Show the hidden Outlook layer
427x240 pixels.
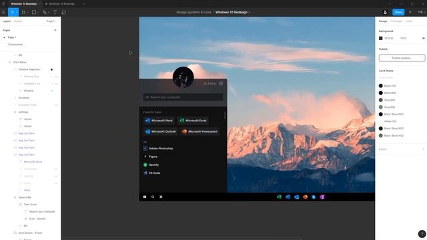coord(56,176)
